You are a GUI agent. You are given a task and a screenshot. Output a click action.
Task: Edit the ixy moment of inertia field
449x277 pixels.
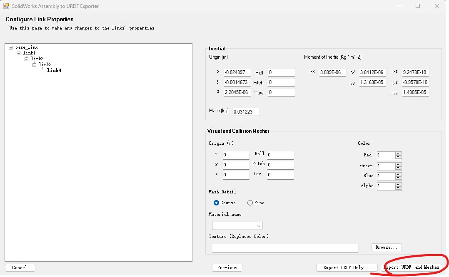pos(372,72)
